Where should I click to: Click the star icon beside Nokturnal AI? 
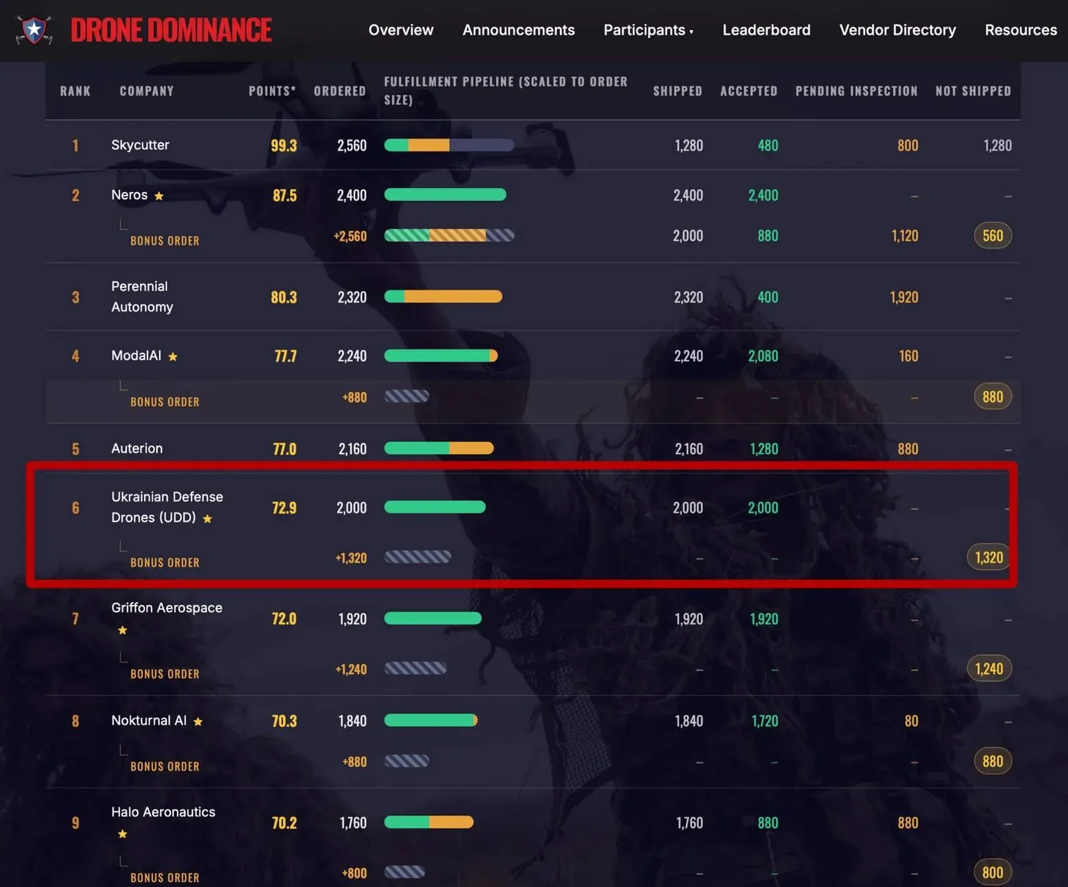pos(198,722)
